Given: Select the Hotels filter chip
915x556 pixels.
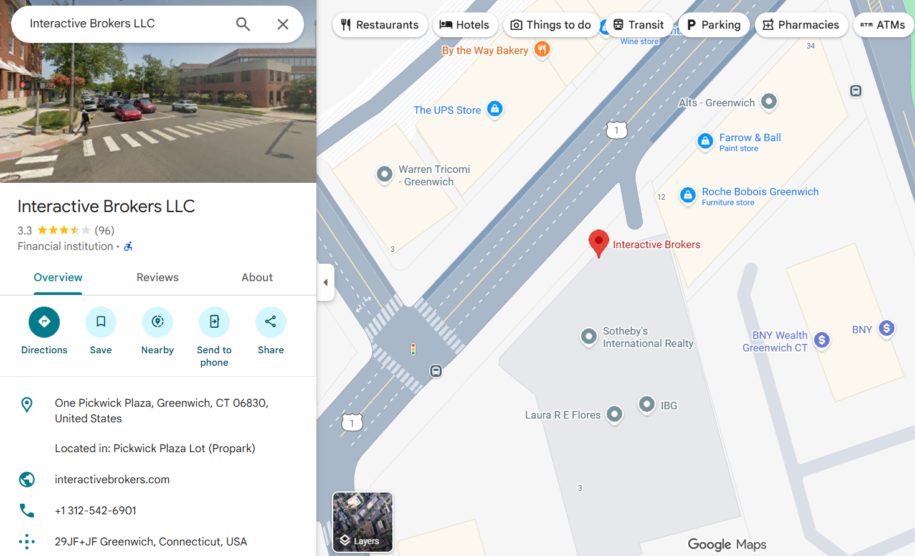Looking at the screenshot, I should 465,25.
